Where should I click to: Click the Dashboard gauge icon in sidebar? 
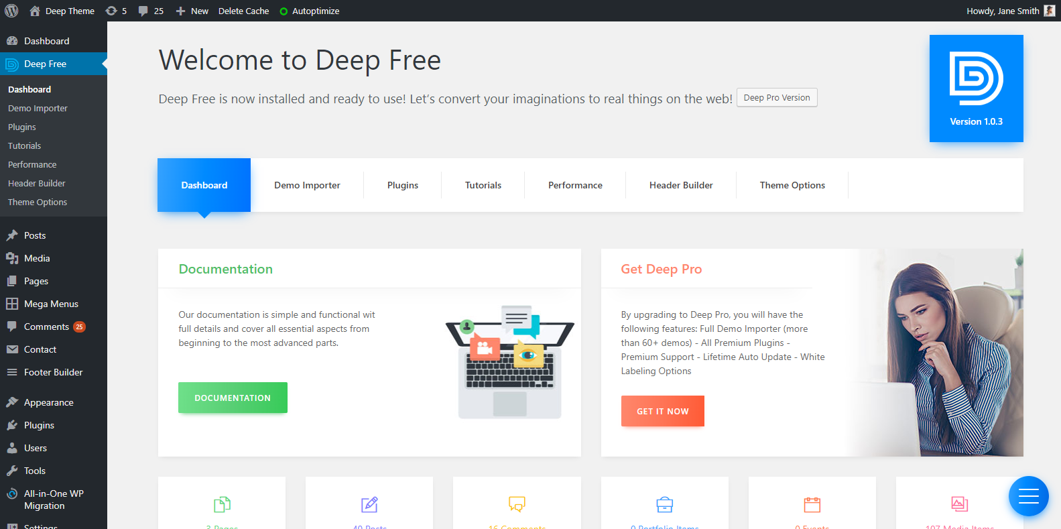point(12,41)
